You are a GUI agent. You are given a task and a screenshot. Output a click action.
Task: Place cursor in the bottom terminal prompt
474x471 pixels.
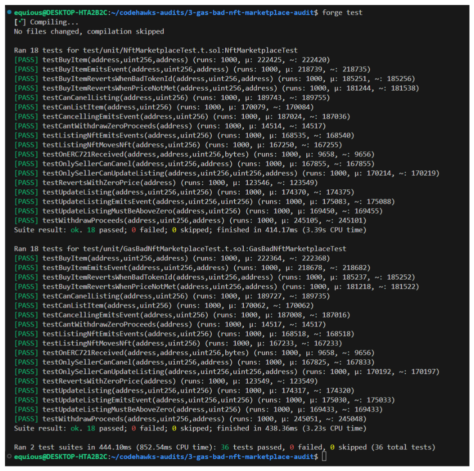324,457
